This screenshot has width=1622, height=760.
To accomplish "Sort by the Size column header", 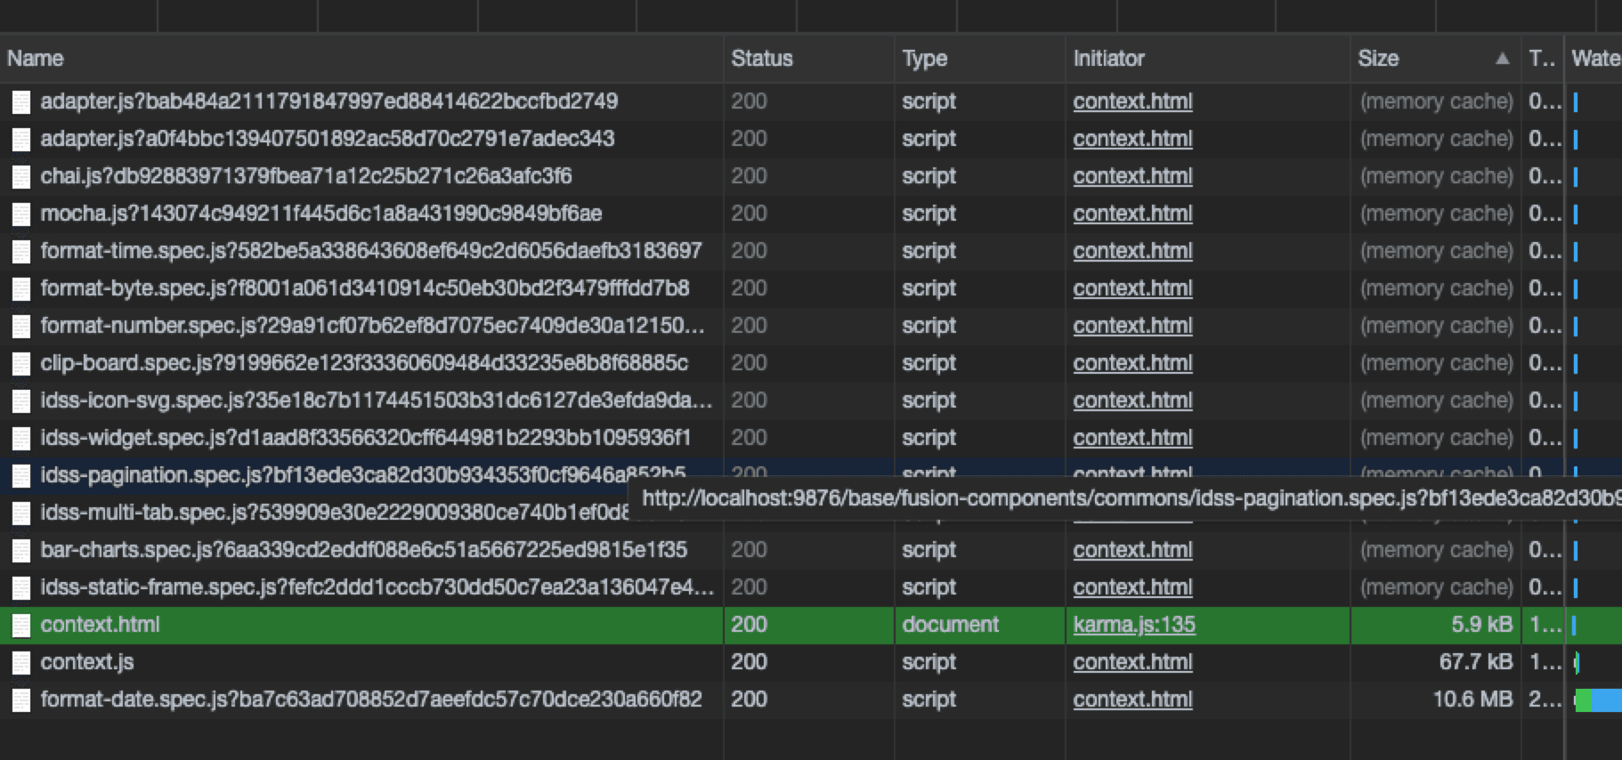I will pos(1435,59).
